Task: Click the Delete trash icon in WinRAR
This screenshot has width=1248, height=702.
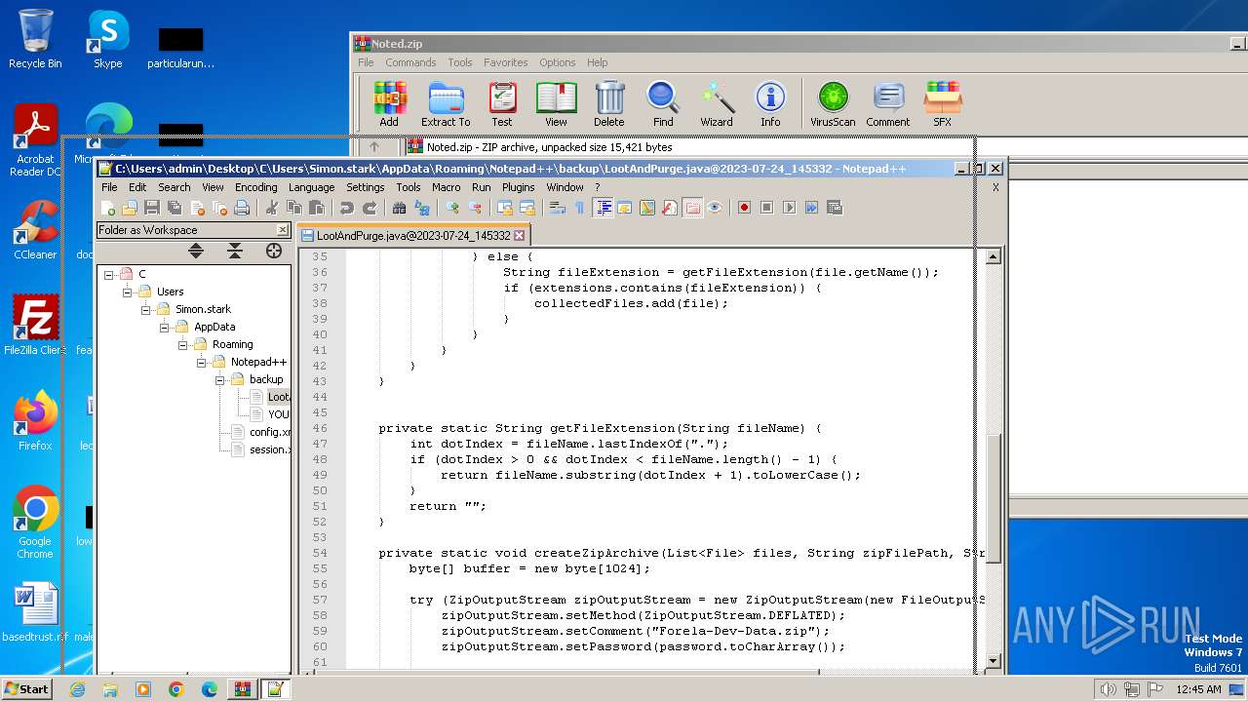Action: click(x=609, y=104)
